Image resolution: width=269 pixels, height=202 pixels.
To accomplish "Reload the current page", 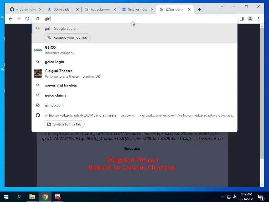I will tap(27, 19).
